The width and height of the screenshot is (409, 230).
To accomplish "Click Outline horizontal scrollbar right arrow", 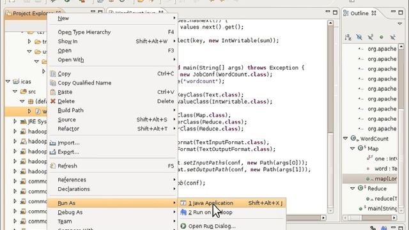I will (394, 217).
